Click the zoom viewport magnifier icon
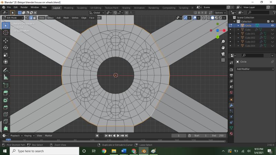The image size is (276, 155). [223, 41]
